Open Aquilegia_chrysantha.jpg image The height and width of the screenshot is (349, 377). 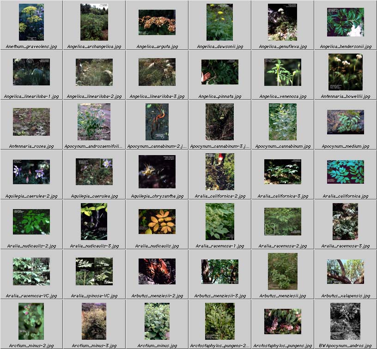pyautogui.click(x=157, y=172)
